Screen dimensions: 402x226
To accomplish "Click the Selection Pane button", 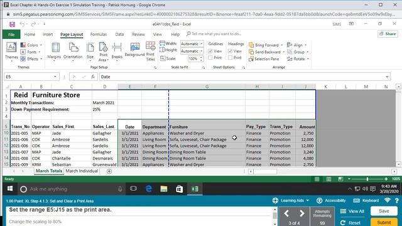I will 264,59.
